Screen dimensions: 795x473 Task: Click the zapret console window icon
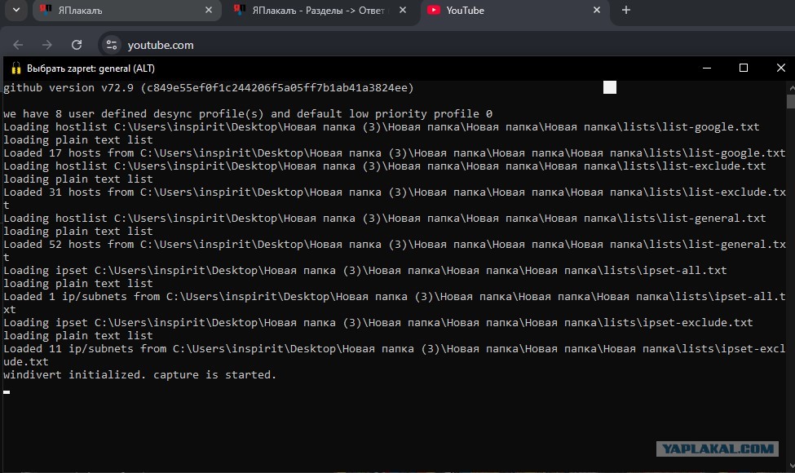point(16,69)
